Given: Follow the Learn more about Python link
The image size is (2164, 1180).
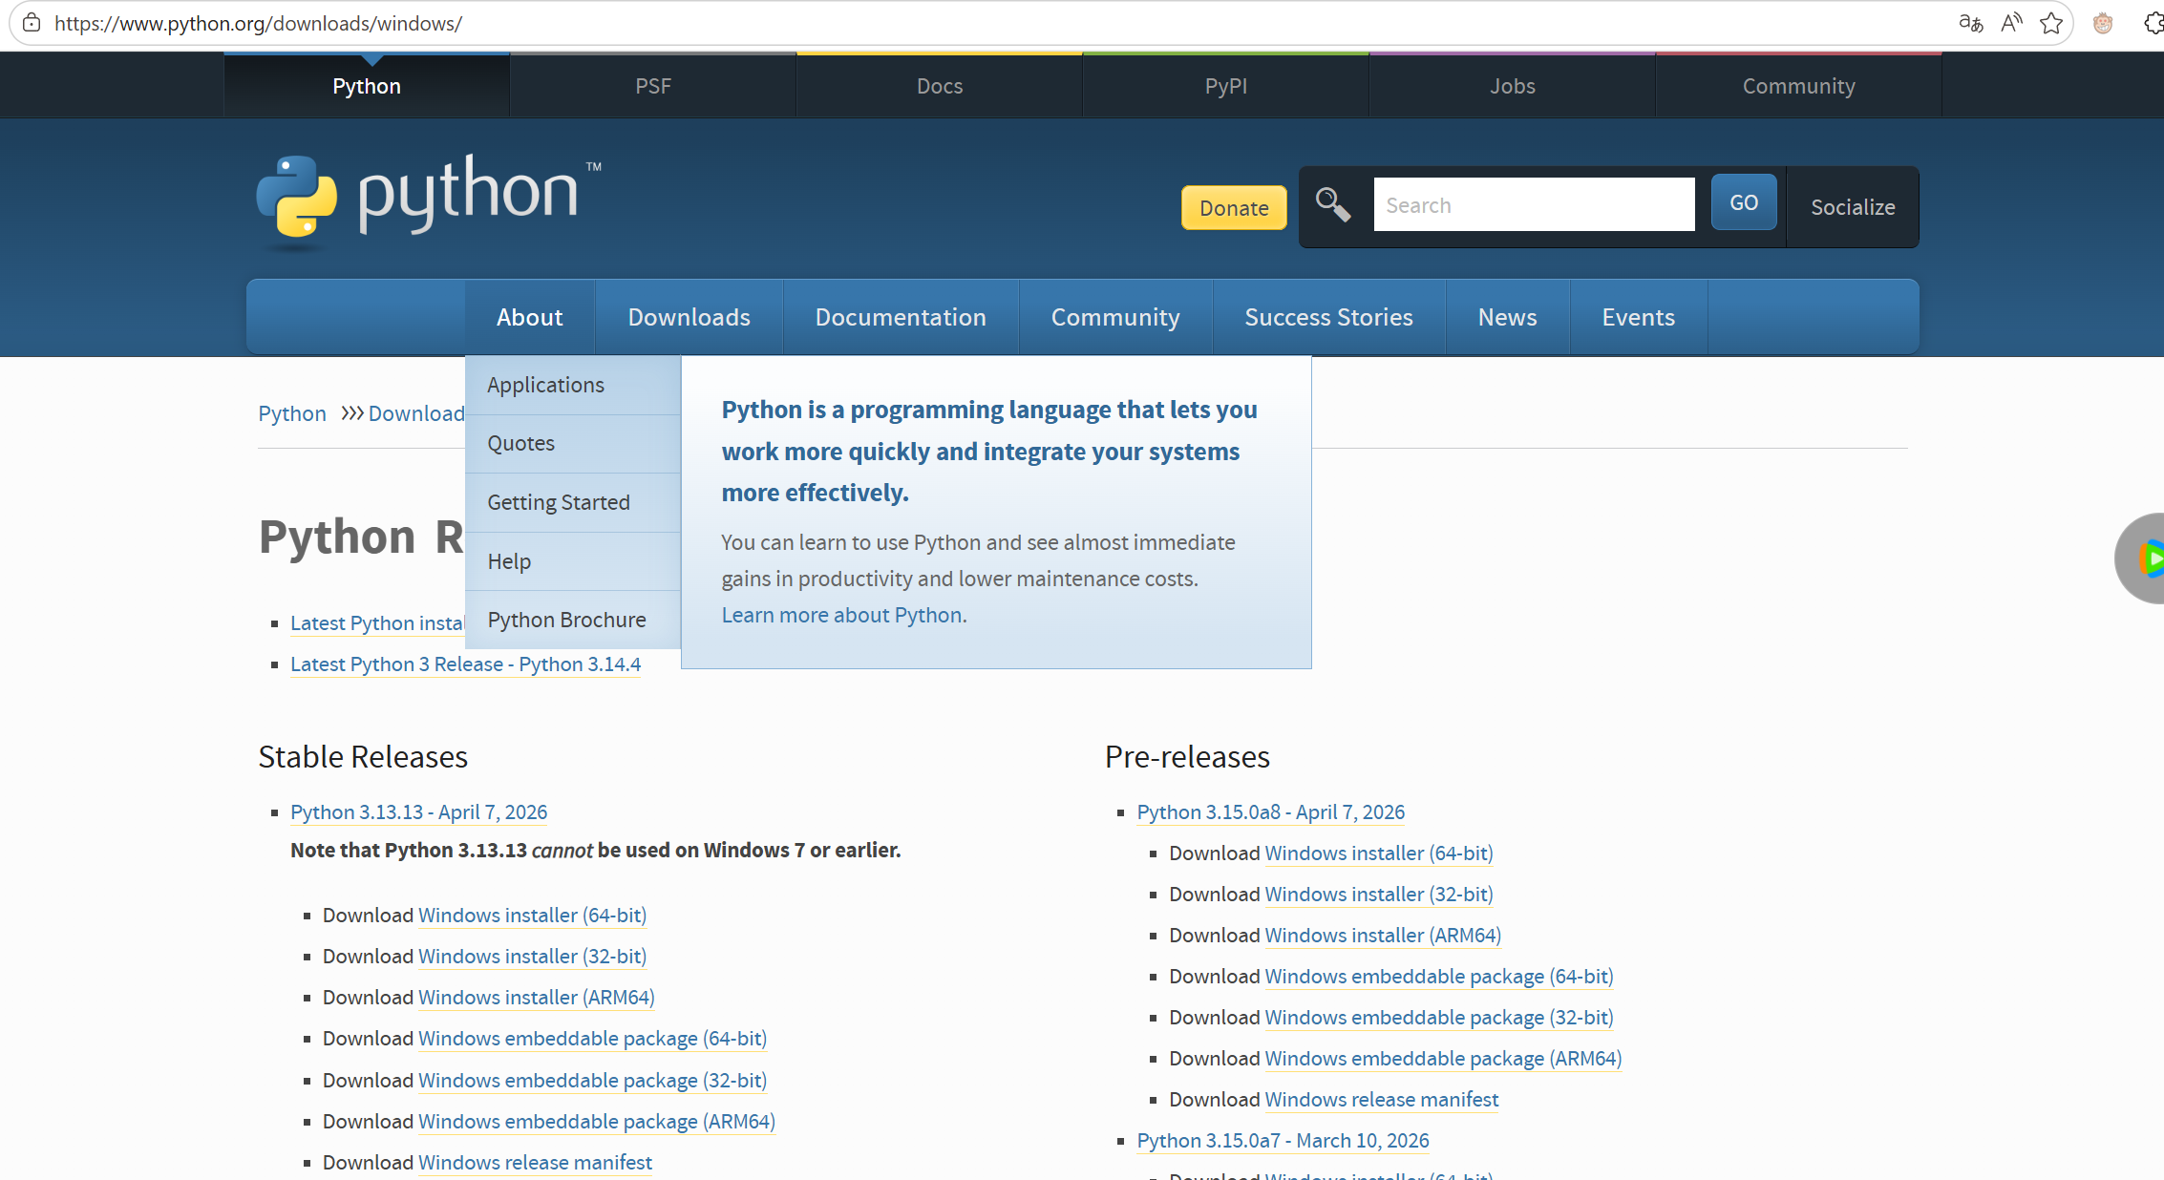Looking at the screenshot, I should point(841,615).
